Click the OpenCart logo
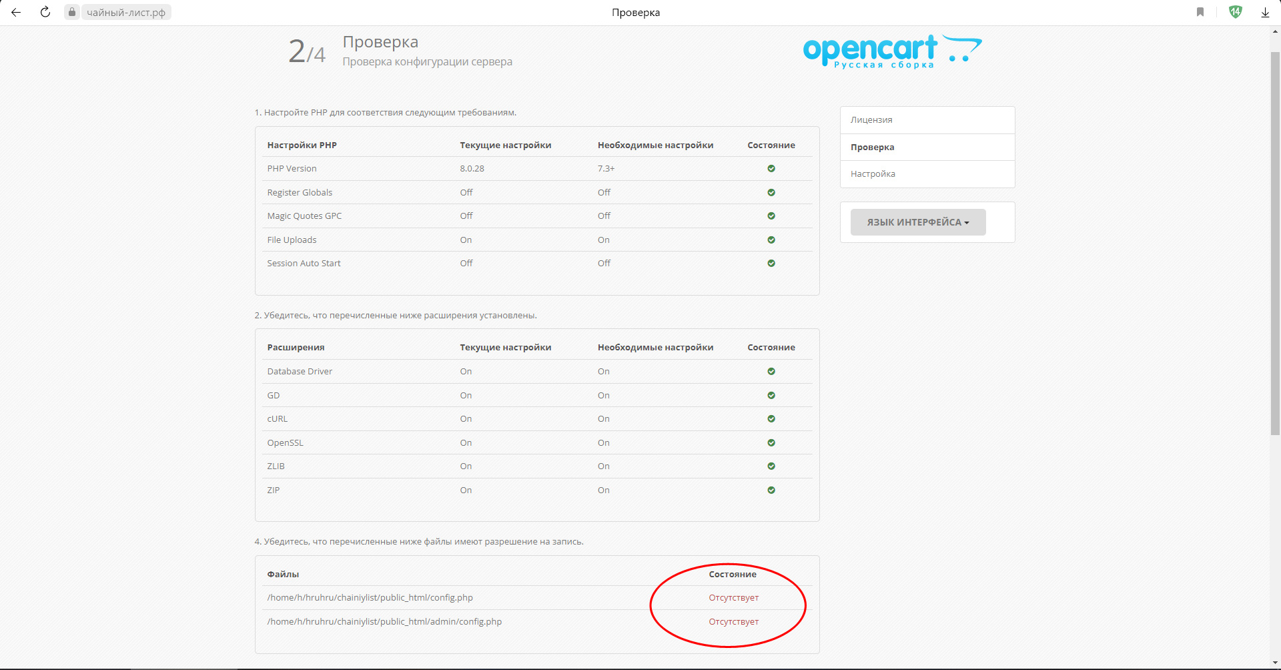 point(891,51)
